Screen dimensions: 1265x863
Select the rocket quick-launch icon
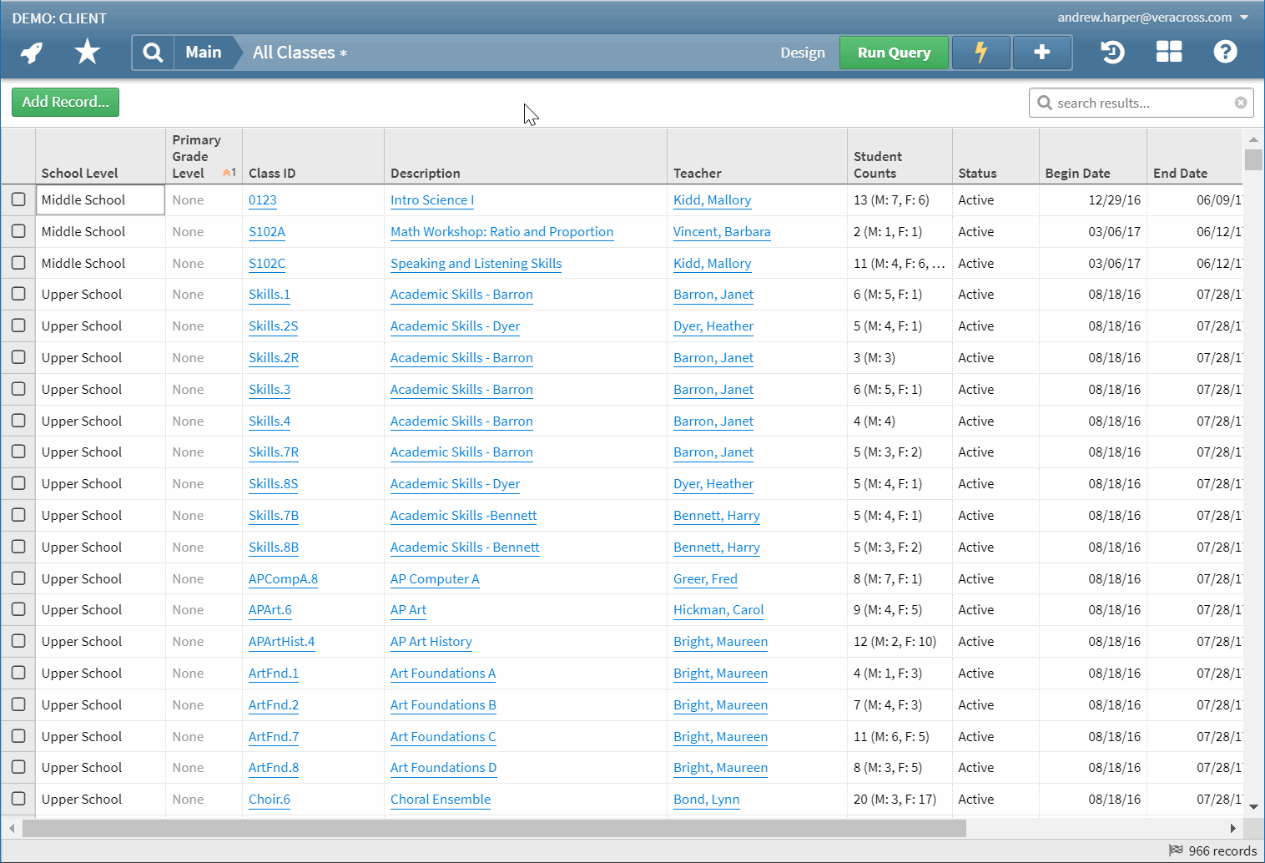31,52
